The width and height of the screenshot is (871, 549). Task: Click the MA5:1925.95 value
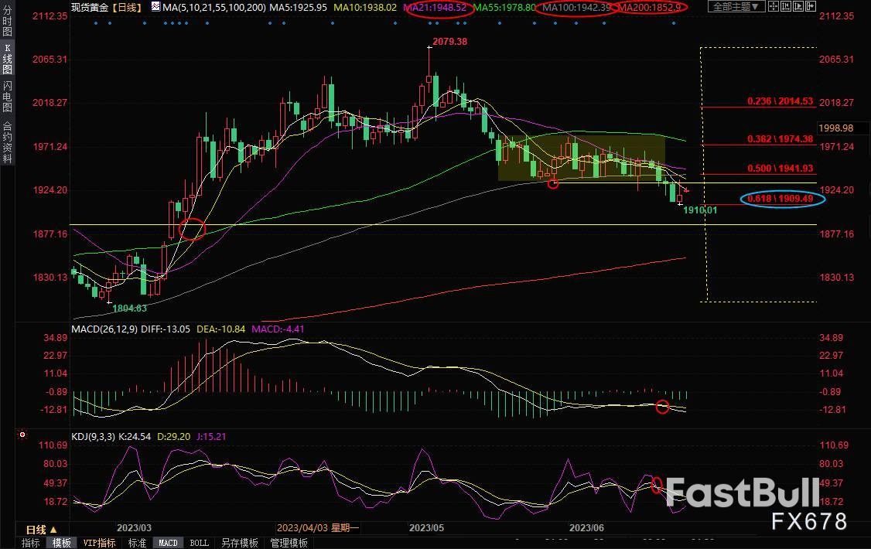click(x=299, y=7)
